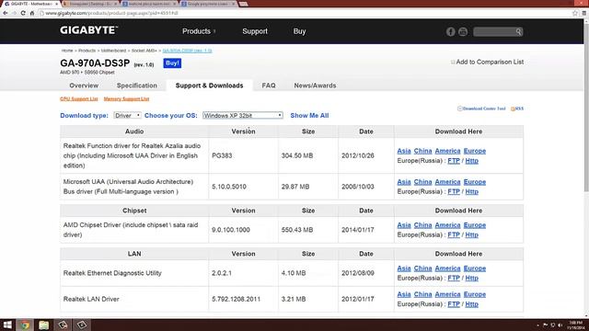Check the Add to Comparison List box
The image size is (589, 331).
pos(453,63)
